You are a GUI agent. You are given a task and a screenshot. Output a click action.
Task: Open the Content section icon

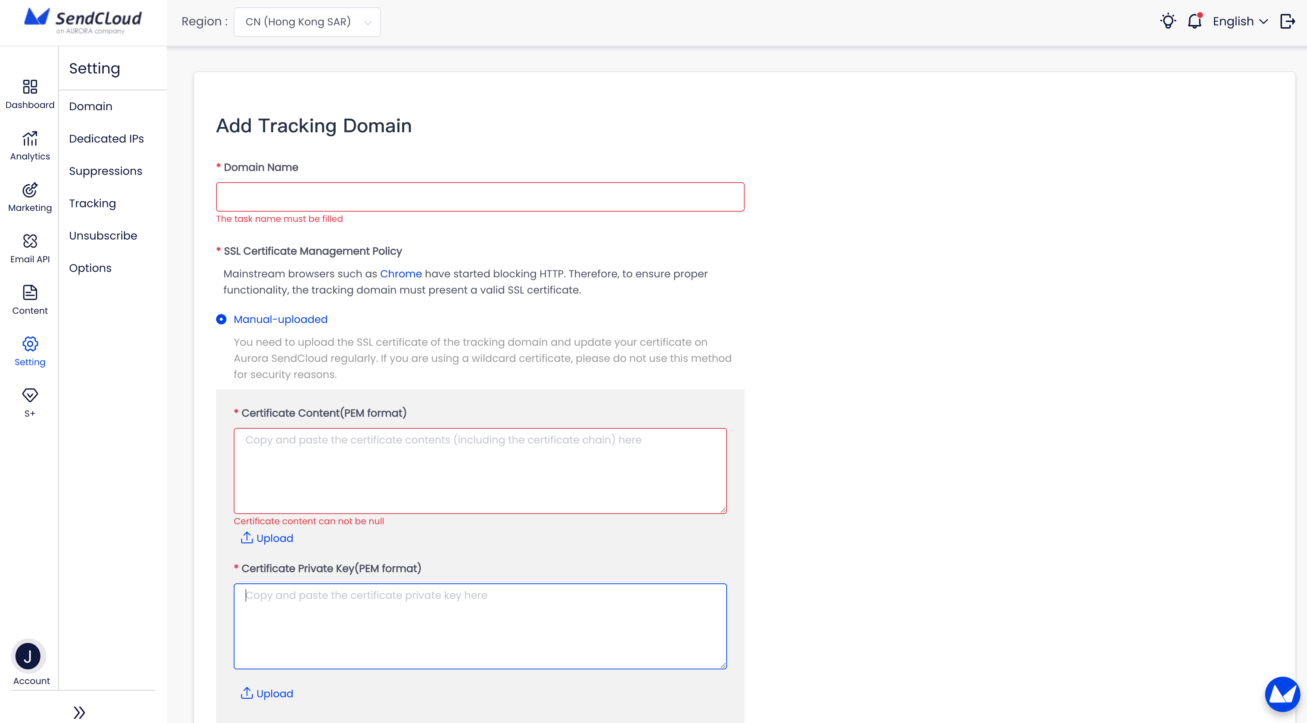click(30, 292)
